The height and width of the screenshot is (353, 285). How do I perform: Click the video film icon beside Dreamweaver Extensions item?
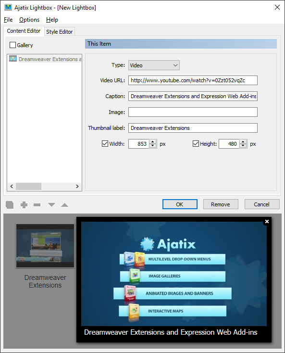click(x=13, y=59)
